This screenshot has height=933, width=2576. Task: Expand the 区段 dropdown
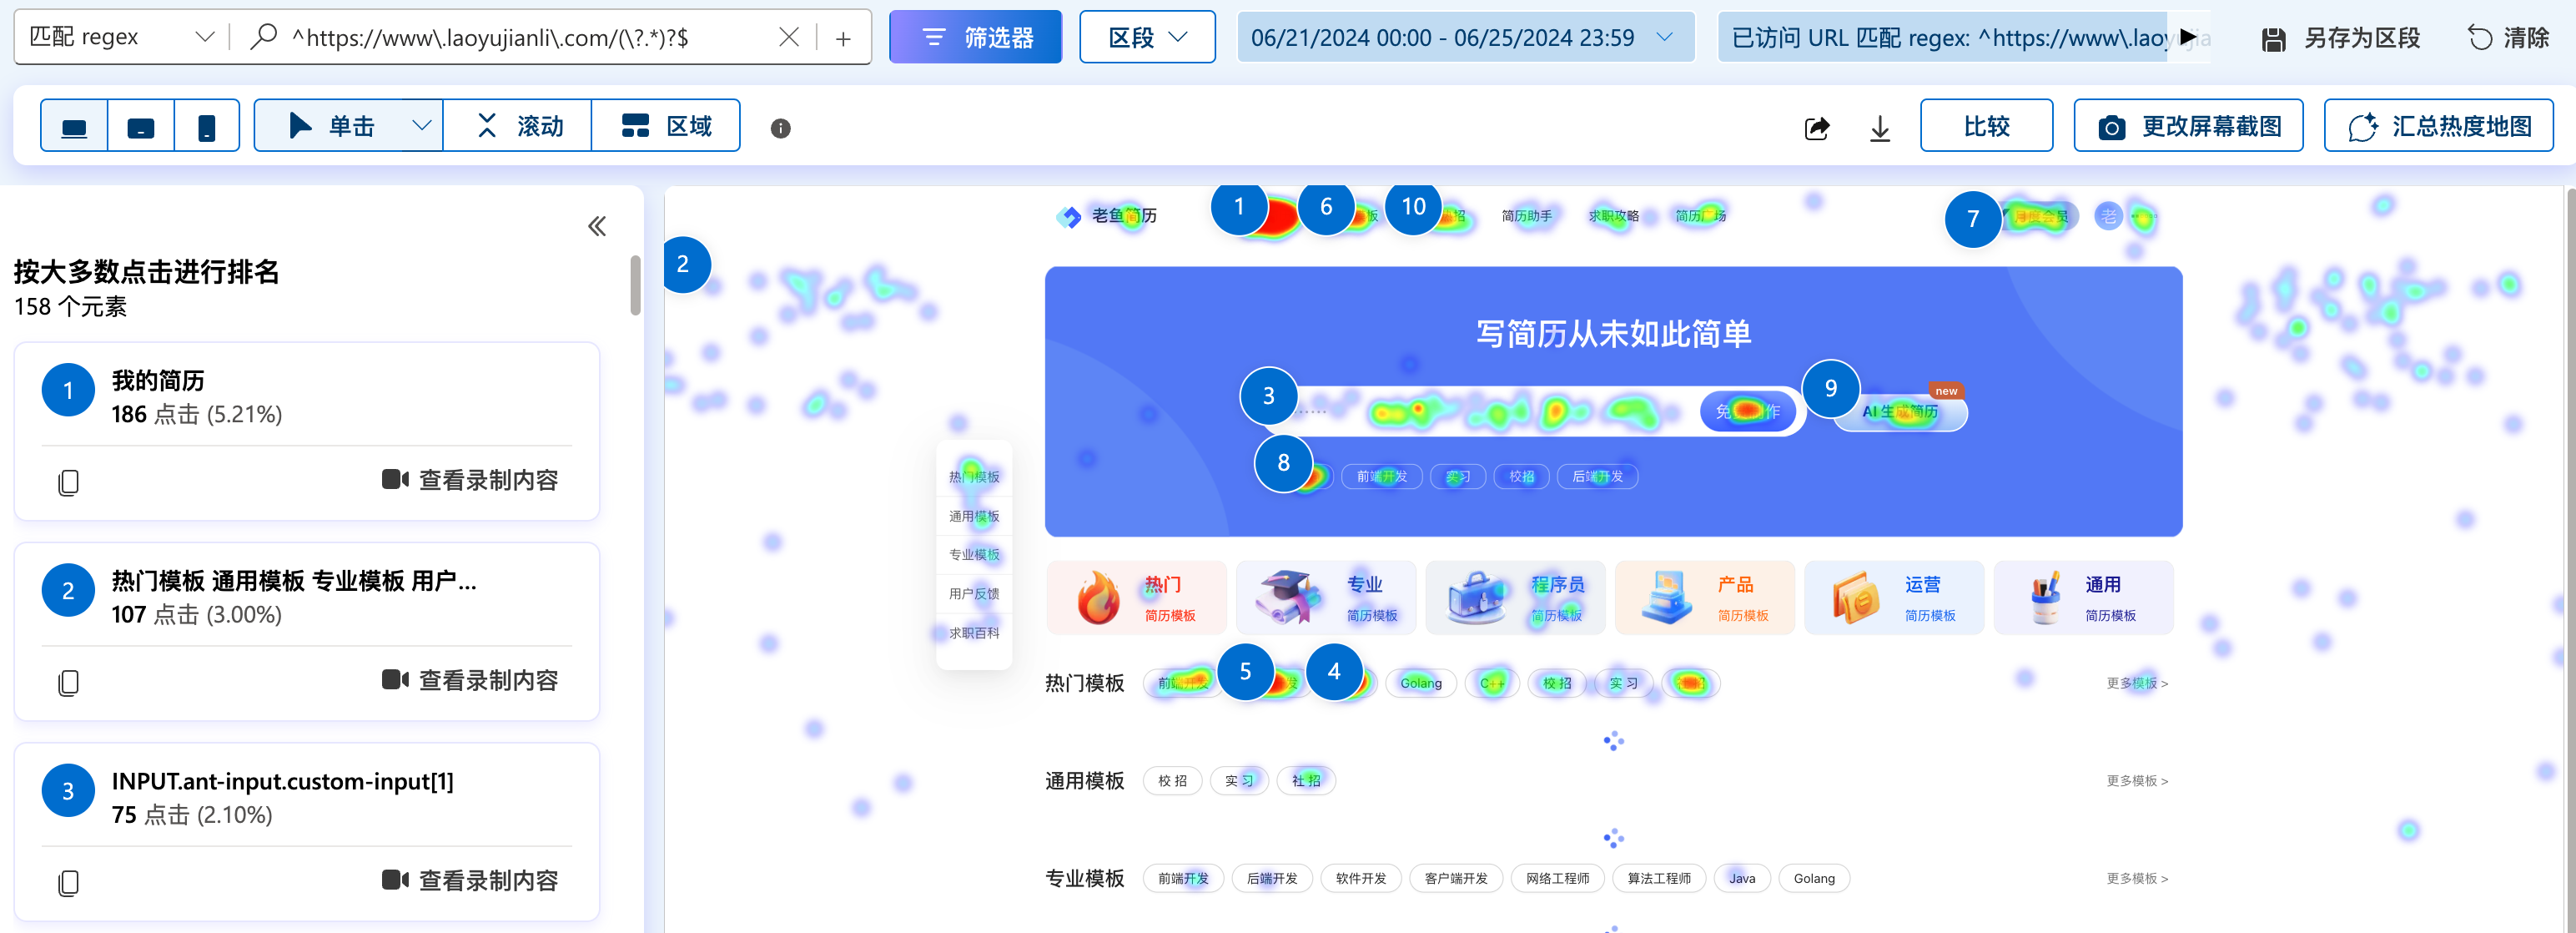(1147, 38)
